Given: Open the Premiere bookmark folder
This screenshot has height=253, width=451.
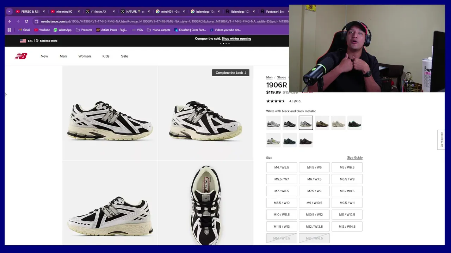Looking at the screenshot, I should [84, 30].
